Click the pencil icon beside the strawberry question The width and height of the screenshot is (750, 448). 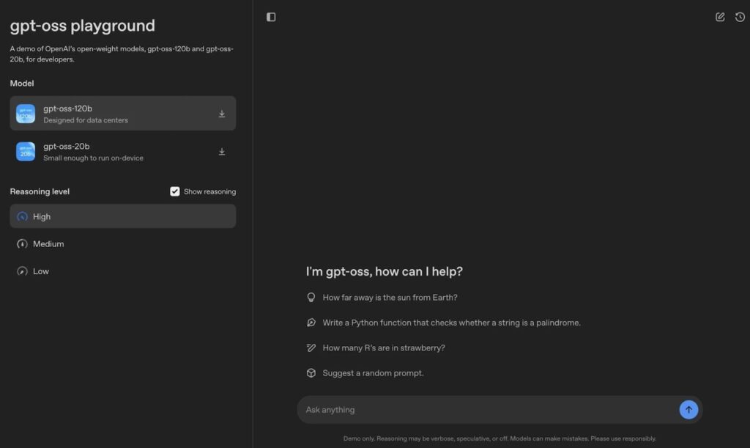(311, 347)
